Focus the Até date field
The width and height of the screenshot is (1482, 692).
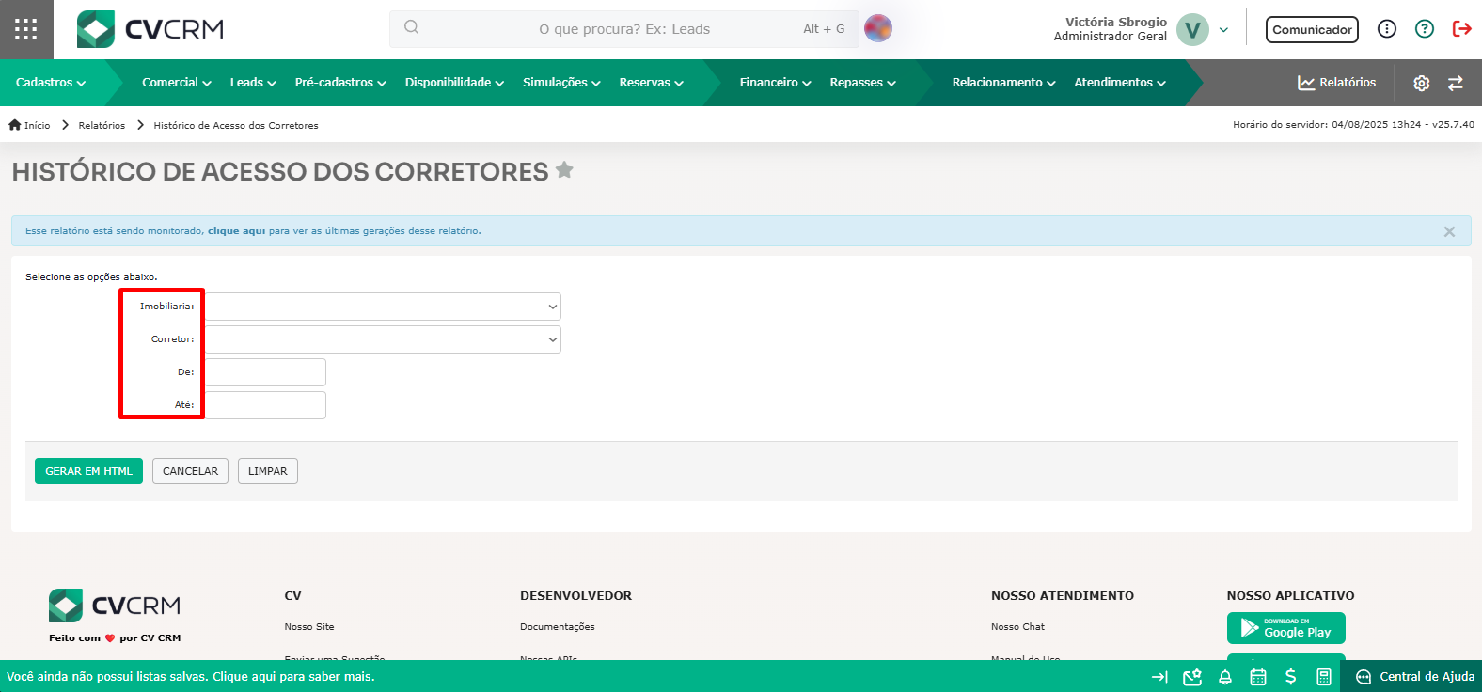265,405
